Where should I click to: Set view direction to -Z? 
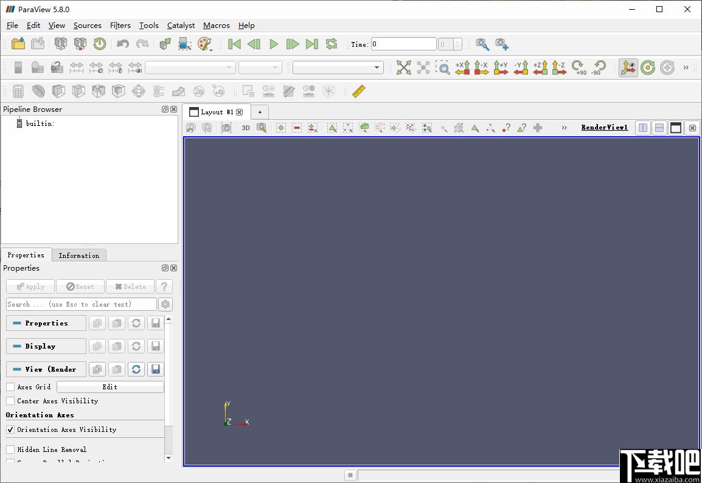(x=558, y=68)
